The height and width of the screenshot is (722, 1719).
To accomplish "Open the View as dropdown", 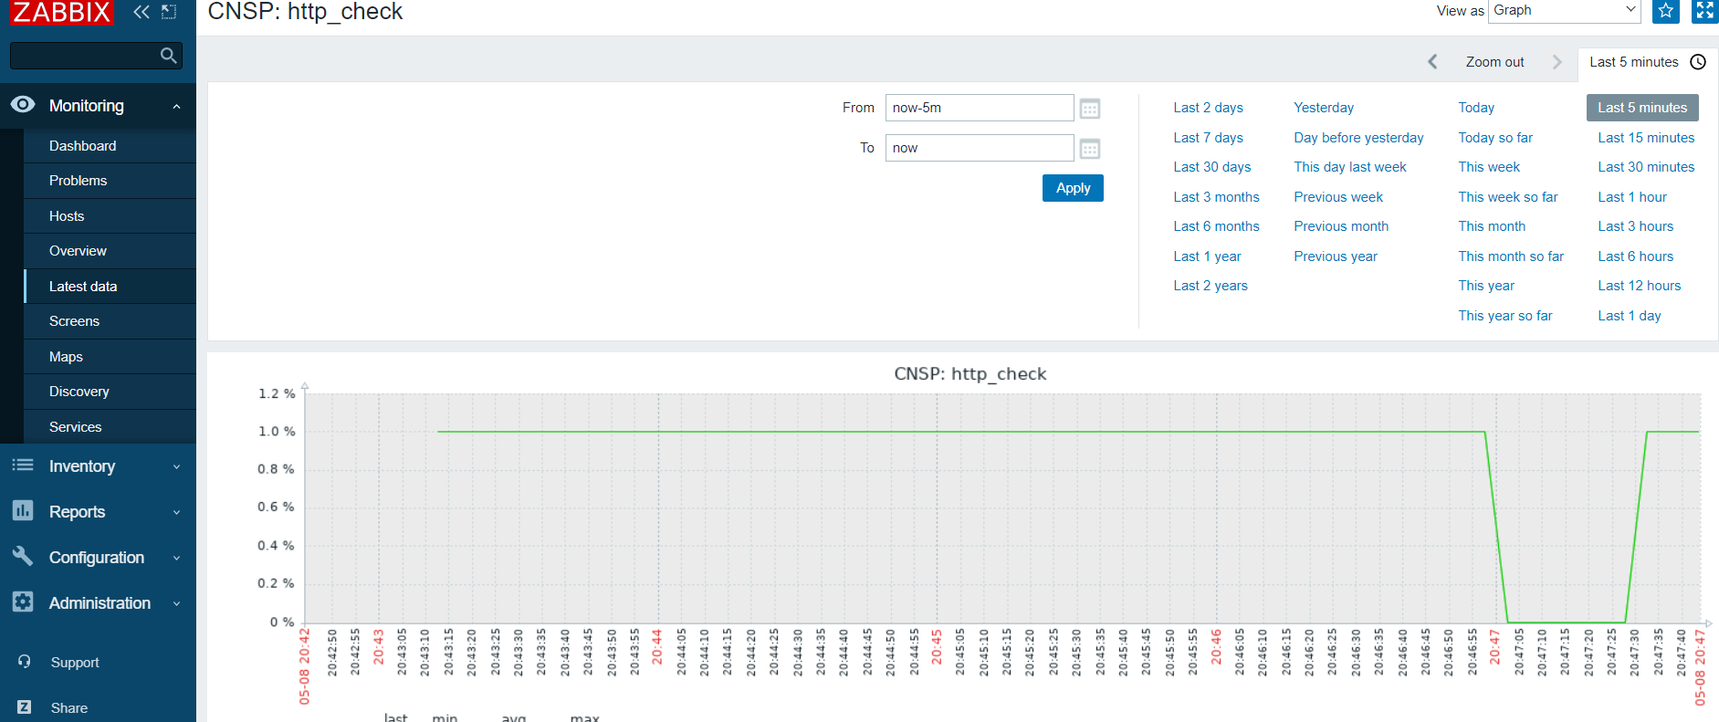I will (x=1565, y=11).
